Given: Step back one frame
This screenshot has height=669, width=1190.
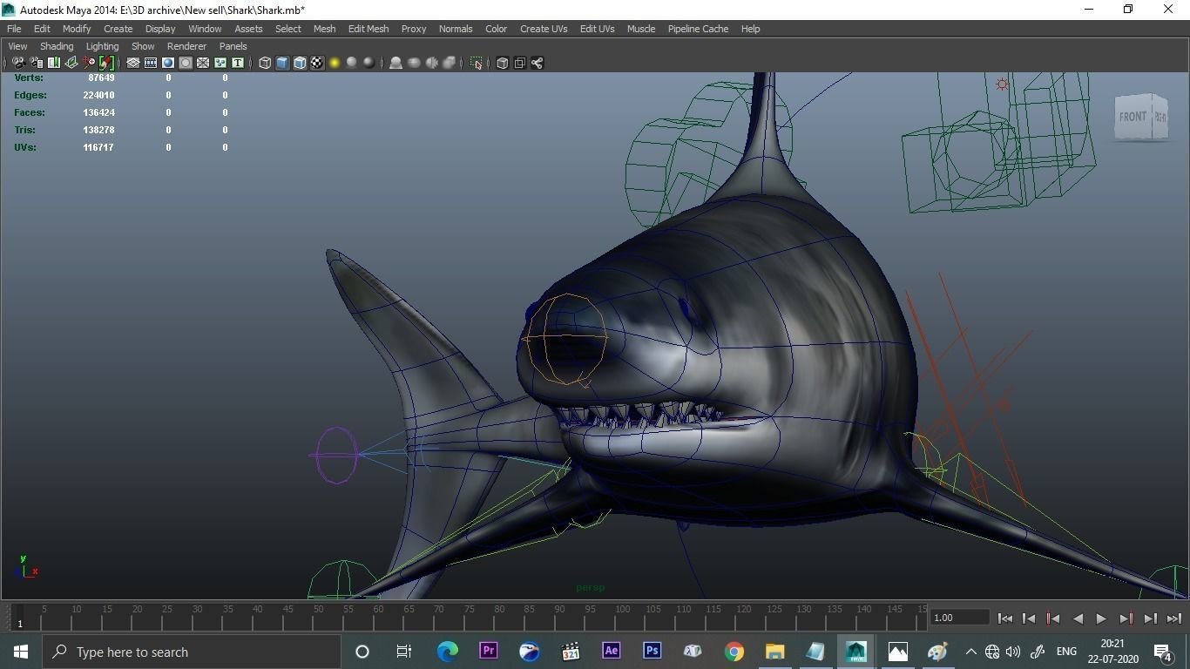Looking at the screenshot, I should (x=1029, y=618).
